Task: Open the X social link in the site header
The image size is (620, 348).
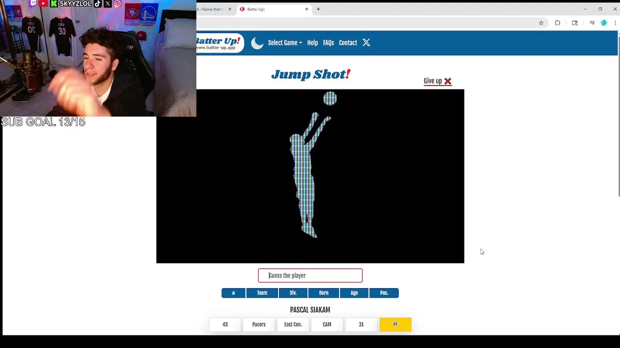Action: pos(366,43)
